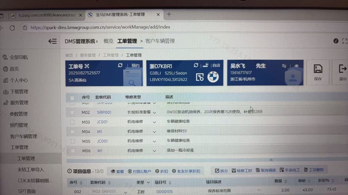Click the customer swap arrows icon
Image resolution: width=348 pixels, height=195 pixels.
284,66
